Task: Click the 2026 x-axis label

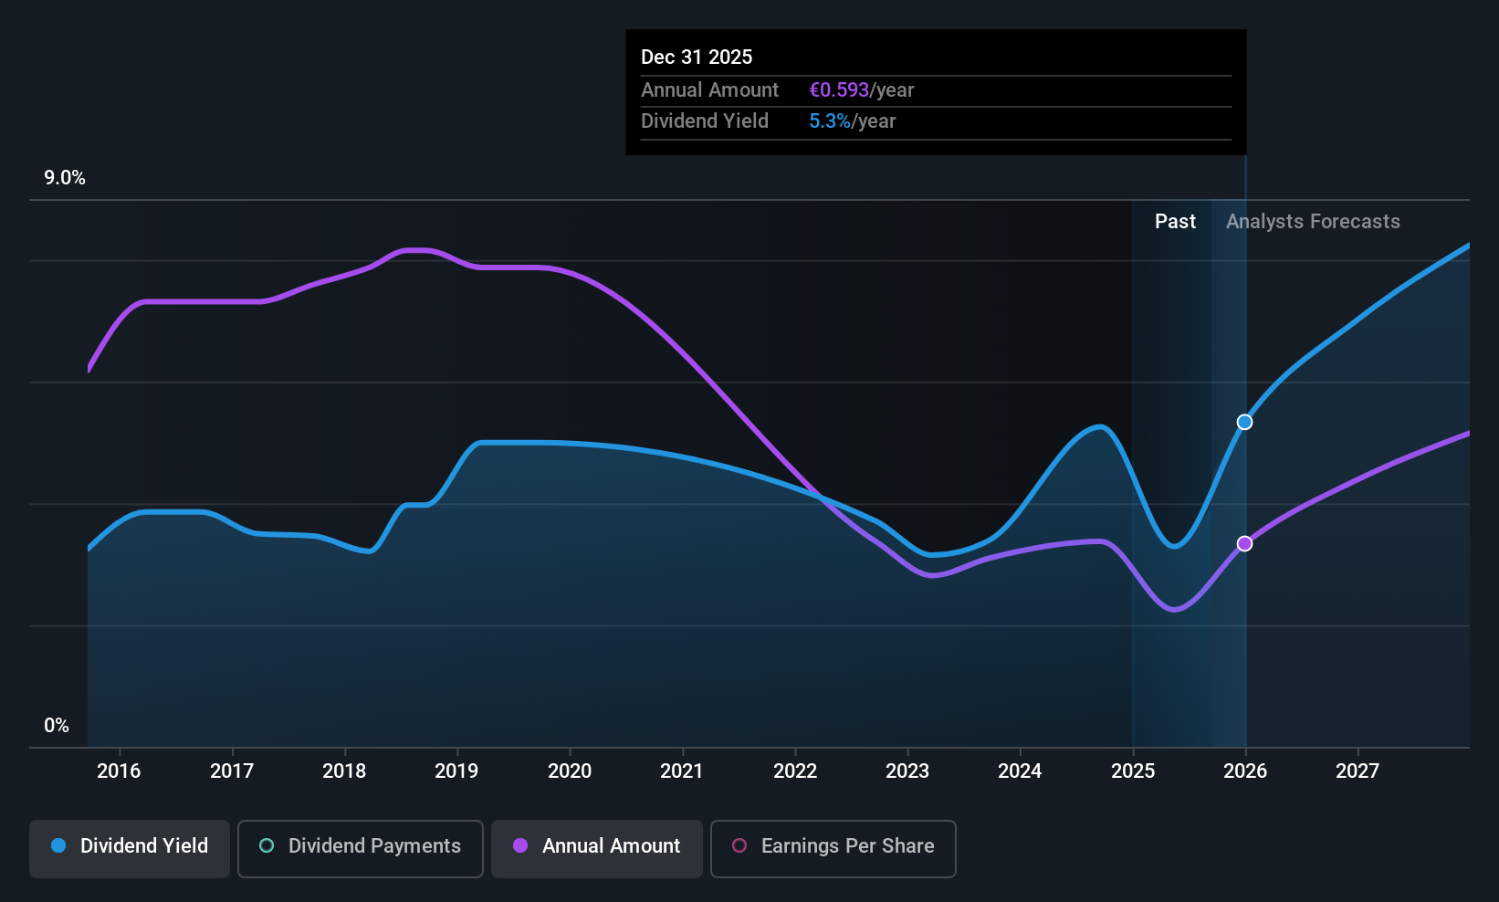Action: 1245,771
